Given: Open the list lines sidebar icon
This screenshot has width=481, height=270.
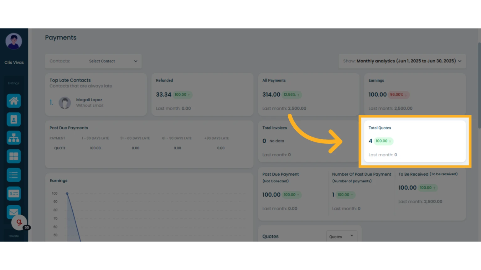Looking at the screenshot, I should (14, 175).
